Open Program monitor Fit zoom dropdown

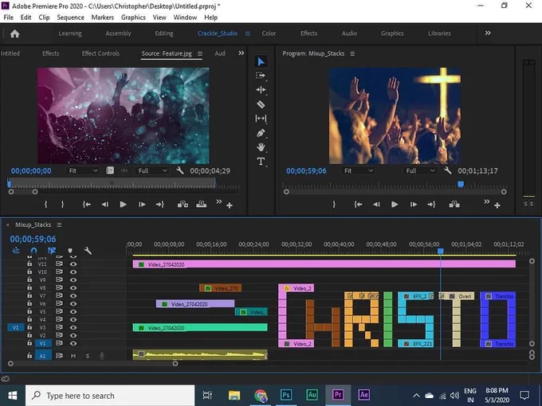[358, 170]
